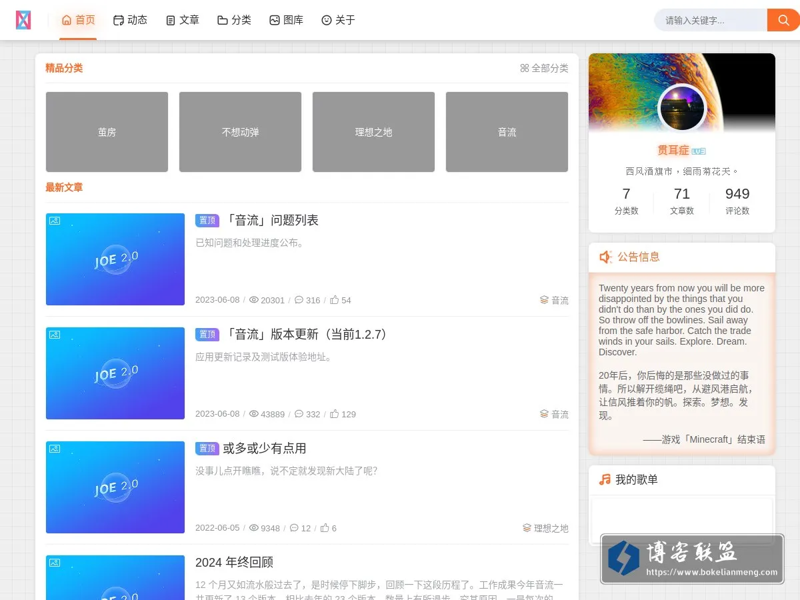Click like thumb icon showing 129
800x600 pixels.
(335, 414)
